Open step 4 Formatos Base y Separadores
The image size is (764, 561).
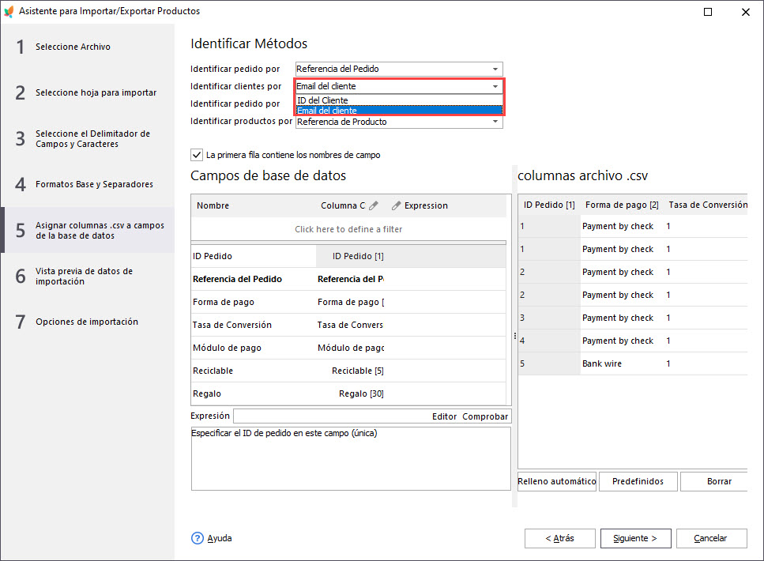click(x=88, y=184)
